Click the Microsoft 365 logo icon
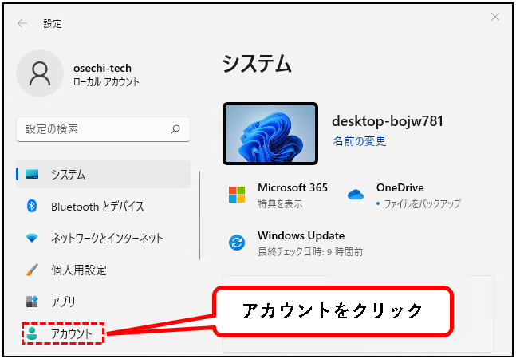Screen dimensions: 516x359 click(x=237, y=195)
